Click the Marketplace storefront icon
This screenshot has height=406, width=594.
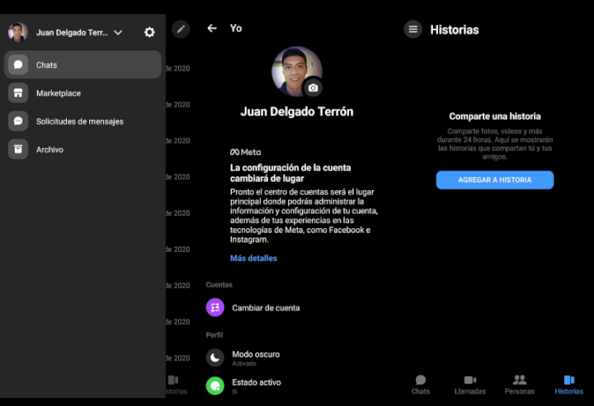point(18,93)
